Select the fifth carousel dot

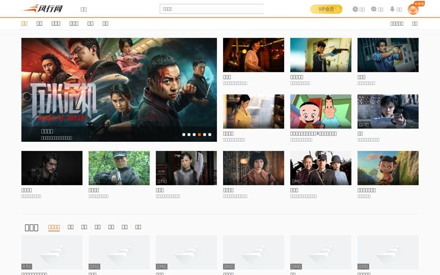click(205, 134)
